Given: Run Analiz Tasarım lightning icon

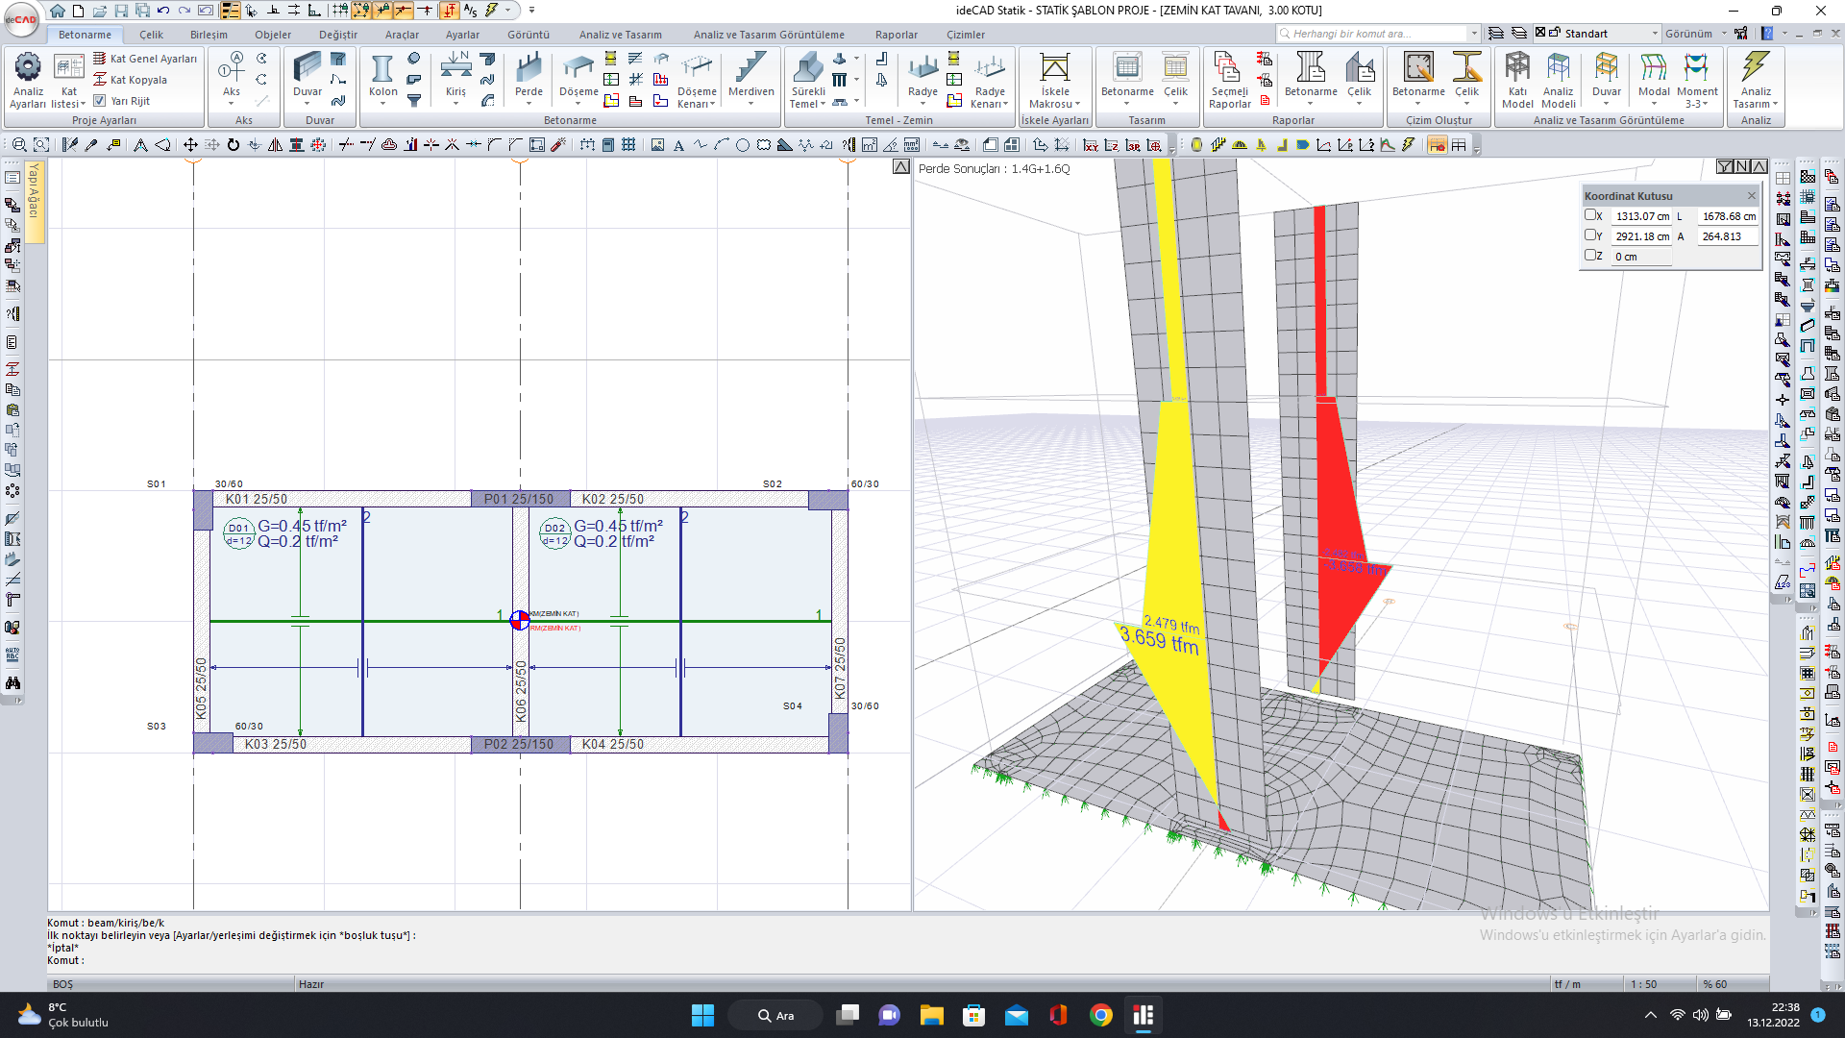Looking at the screenshot, I should coord(1755,80).
